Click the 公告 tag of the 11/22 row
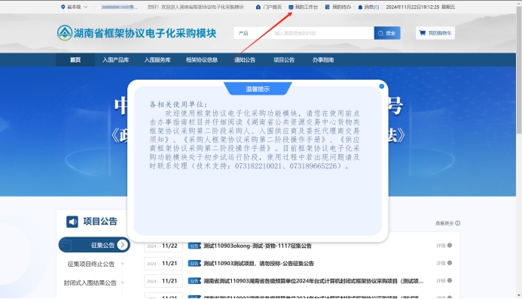This screenshot has height=299, width=522. (x=194, y=246)
